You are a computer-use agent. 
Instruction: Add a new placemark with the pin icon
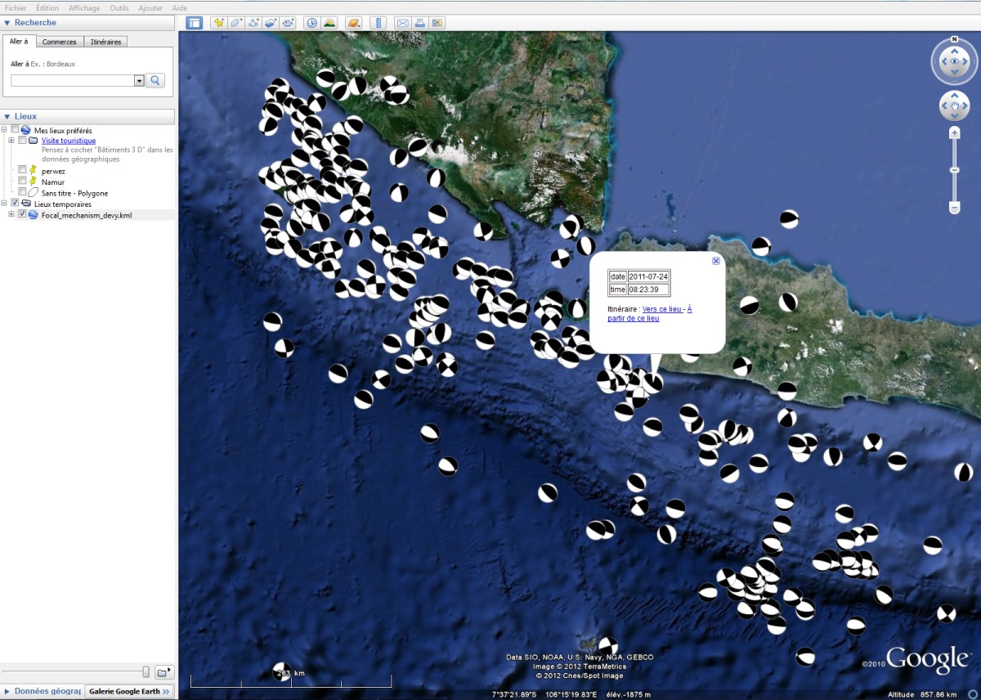(219, 22)
